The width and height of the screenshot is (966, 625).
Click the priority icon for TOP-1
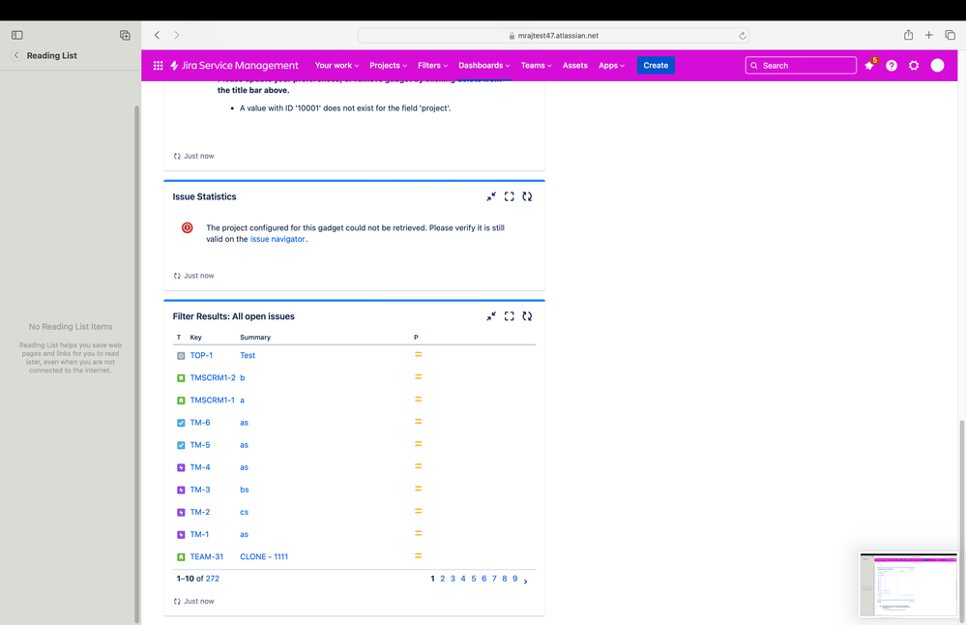(418, 354)
